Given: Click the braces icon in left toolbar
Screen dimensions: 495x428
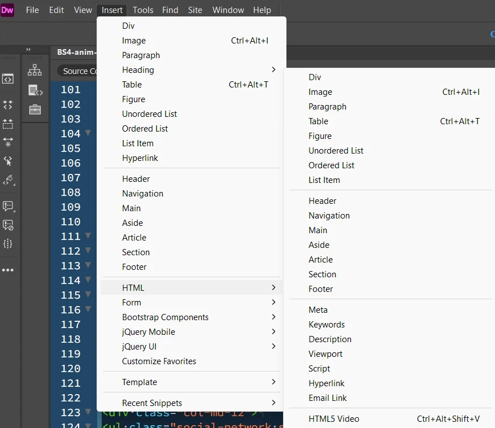Looking at the screenshot, I should 7,243.
